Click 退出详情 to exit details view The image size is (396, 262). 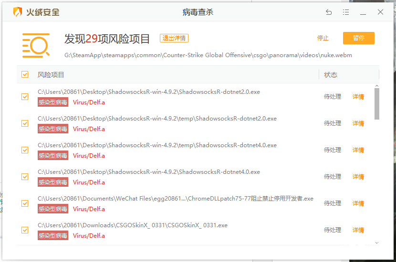pyautogui.click(x=174, y=38)
